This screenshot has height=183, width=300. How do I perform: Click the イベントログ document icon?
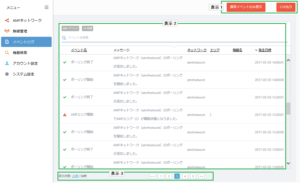[7, 42]
